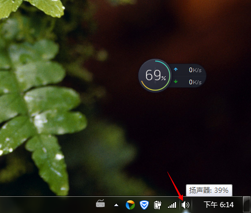Open the network signal bars icon
251x213 pixels.
click(x=172, y=205)
